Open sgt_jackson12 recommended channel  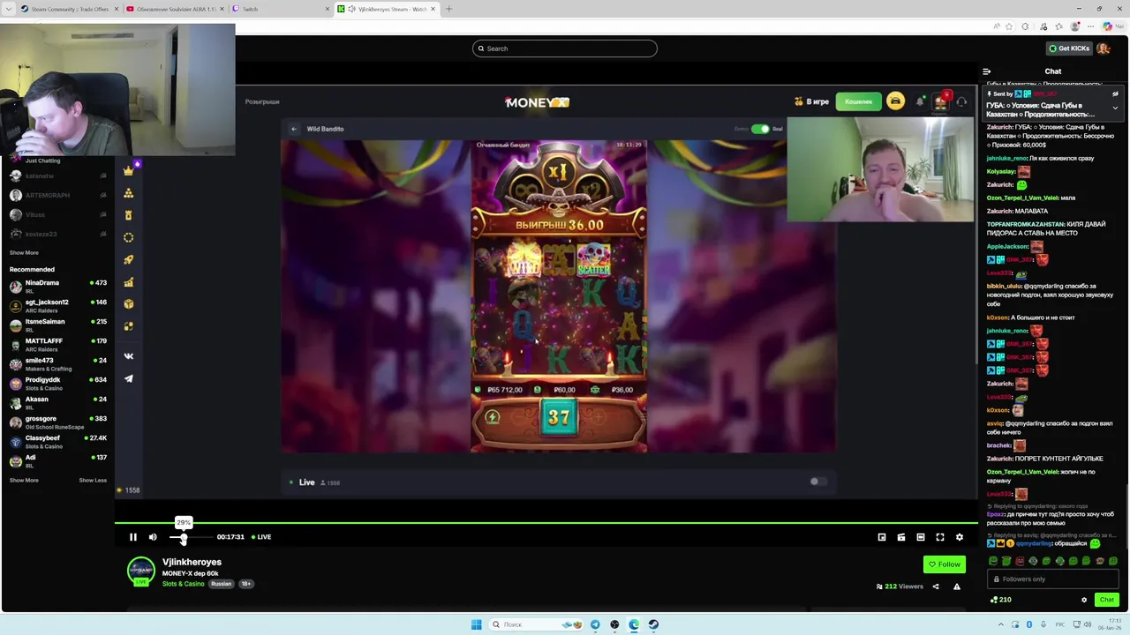[57, 305]
